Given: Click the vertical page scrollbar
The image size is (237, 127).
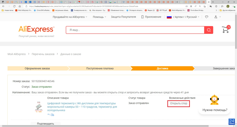Looking at the screenshot, I should 236,32.
